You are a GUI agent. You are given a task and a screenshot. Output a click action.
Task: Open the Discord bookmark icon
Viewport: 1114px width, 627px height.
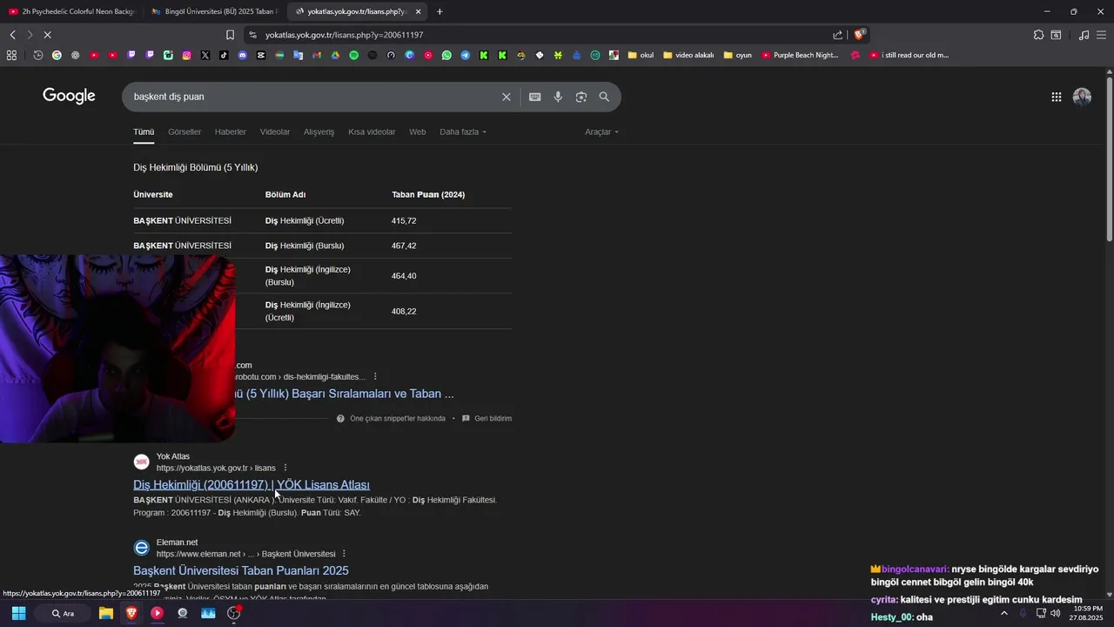(x=242, y=55)
